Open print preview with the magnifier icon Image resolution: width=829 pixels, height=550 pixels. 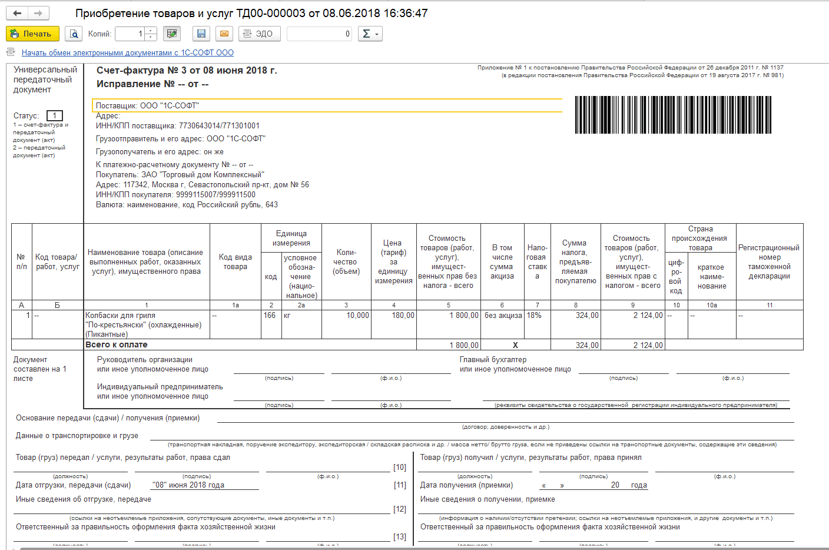[x=74, y=34]
